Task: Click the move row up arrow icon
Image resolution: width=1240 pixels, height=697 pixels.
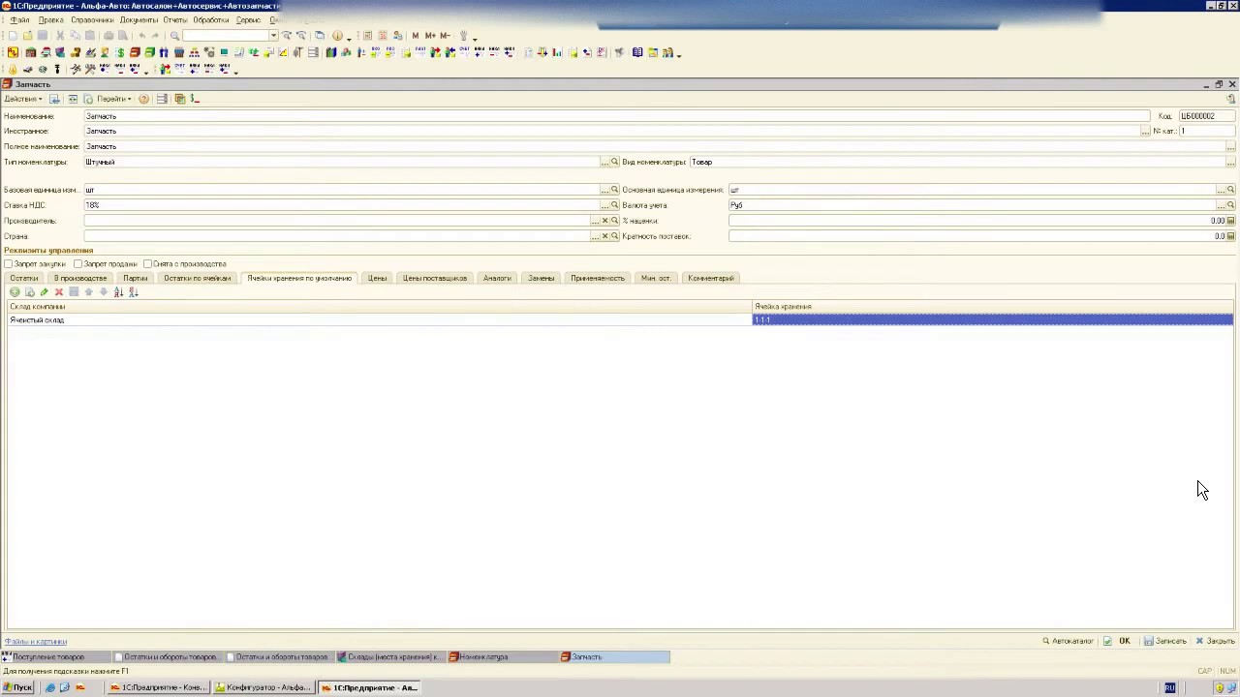Action: pos(88,292)
